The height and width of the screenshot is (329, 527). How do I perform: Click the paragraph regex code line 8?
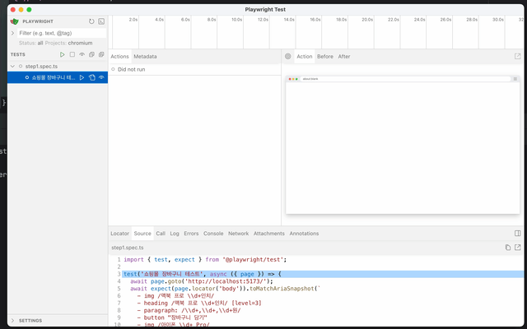coord(189,311)
